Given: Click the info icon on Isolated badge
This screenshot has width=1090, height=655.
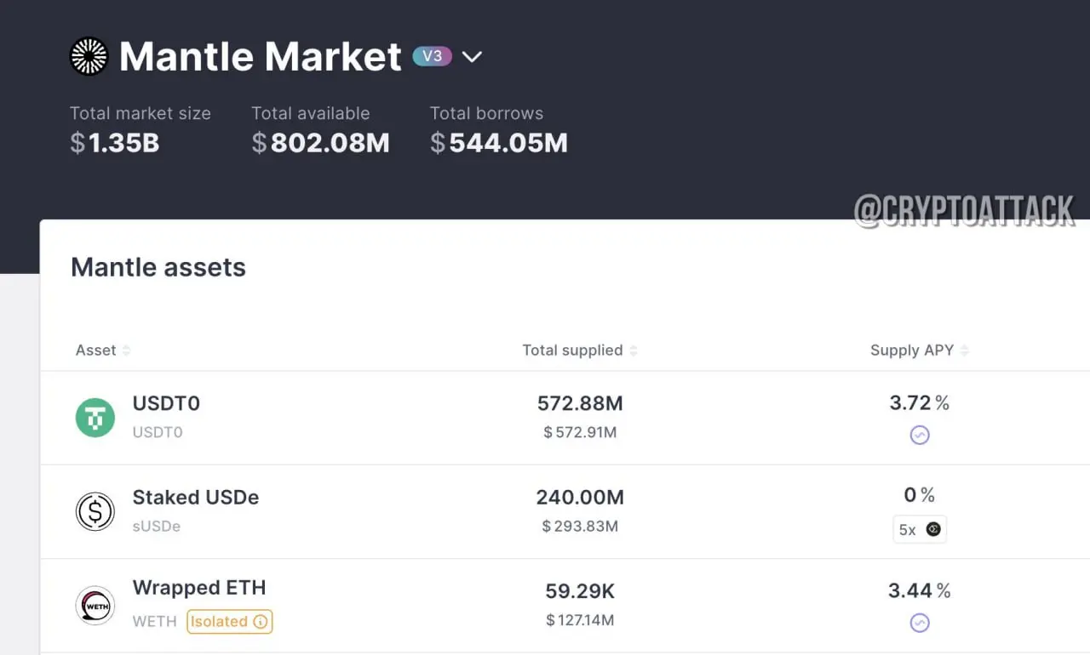Looking at the screenshot, I should (x=261, y=622).
